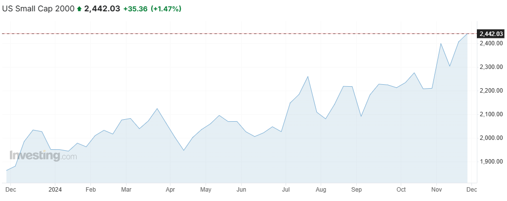507x201 pixels.
Task: Click the 2024 label on time axis
Action: click(55, 189)
